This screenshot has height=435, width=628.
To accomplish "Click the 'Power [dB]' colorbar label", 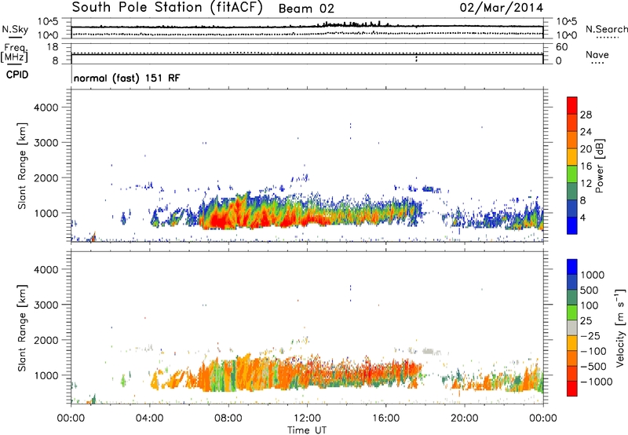I will coord(600,166).
